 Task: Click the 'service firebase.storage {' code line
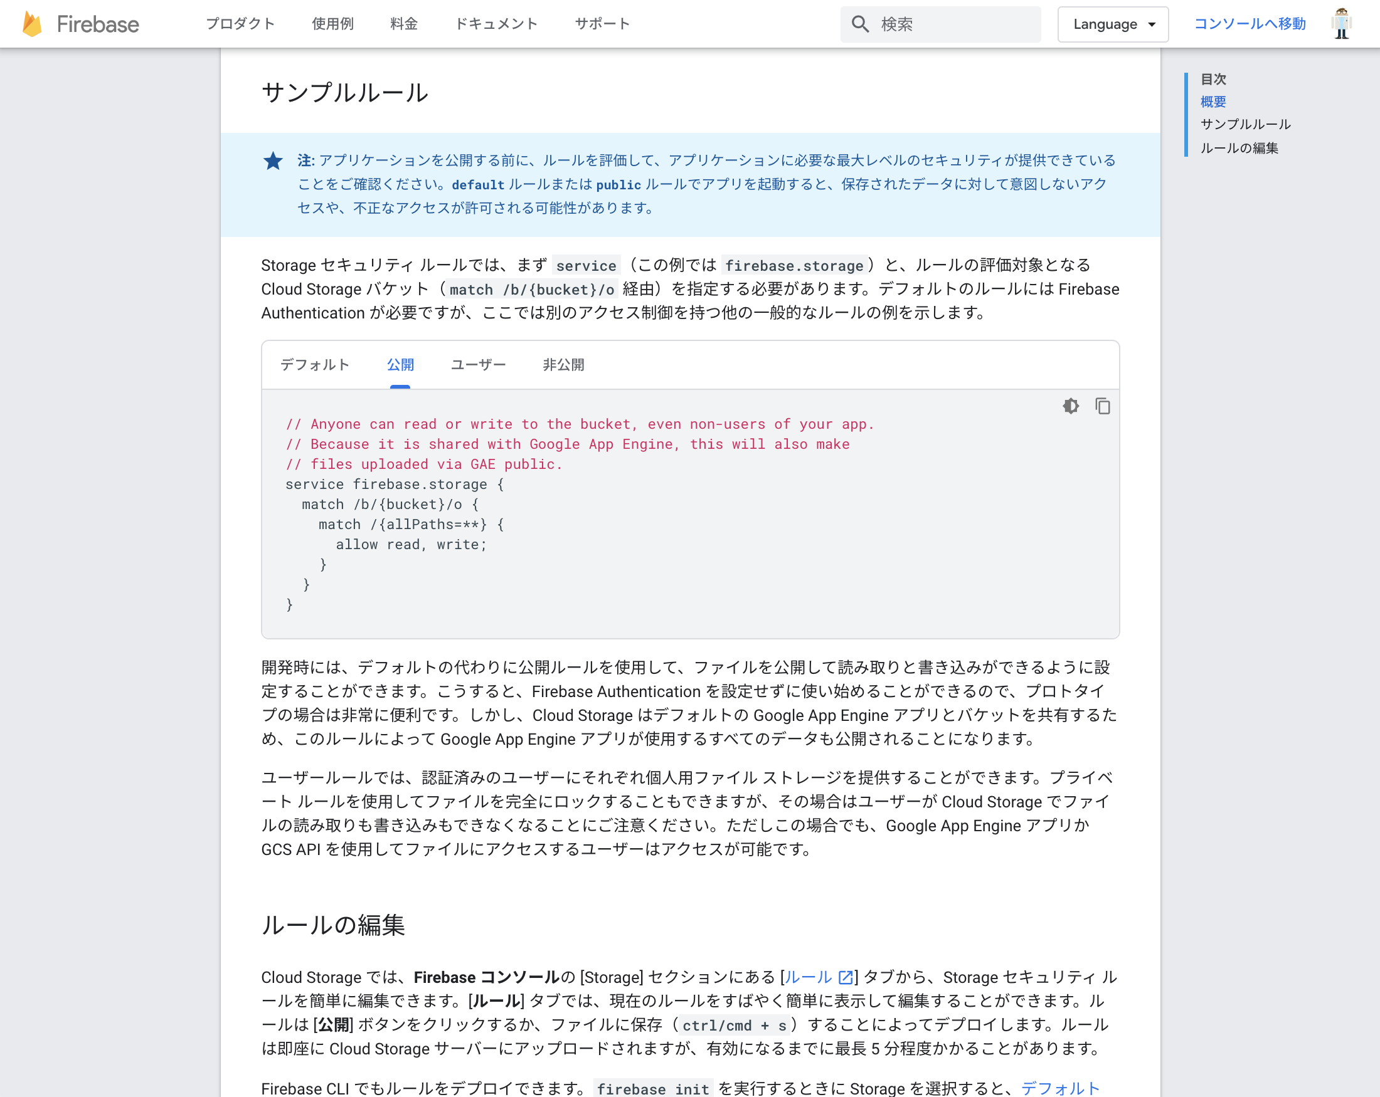tap(395, 484)
